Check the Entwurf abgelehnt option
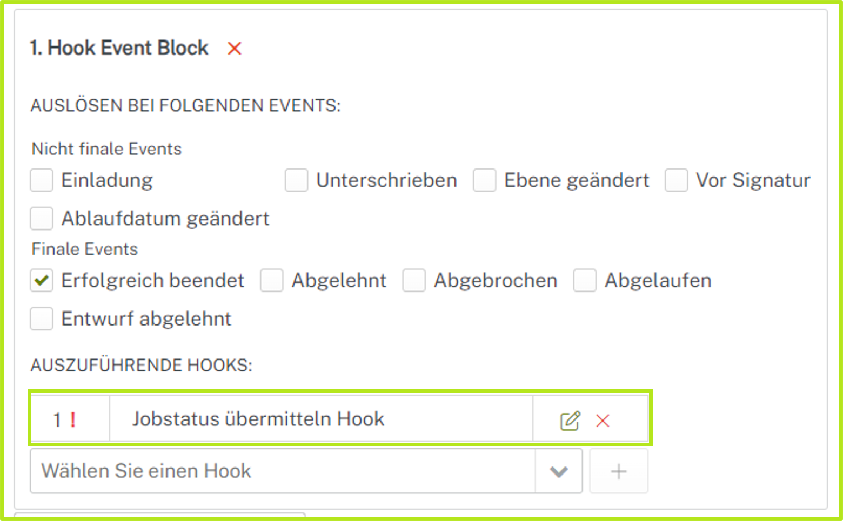843x521 pixels. coord(41,319)
